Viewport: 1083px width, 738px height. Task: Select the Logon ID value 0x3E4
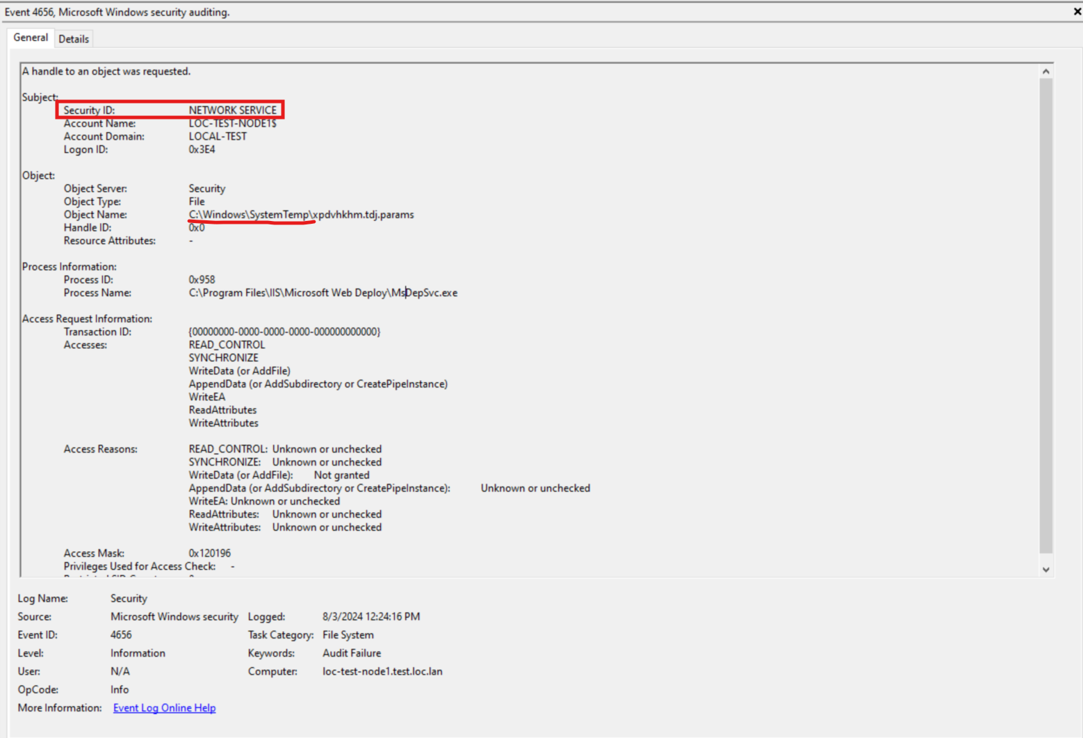(x=202, y=149)
